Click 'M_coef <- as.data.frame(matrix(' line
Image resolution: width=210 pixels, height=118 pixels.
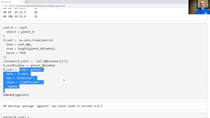coord(28,40)
